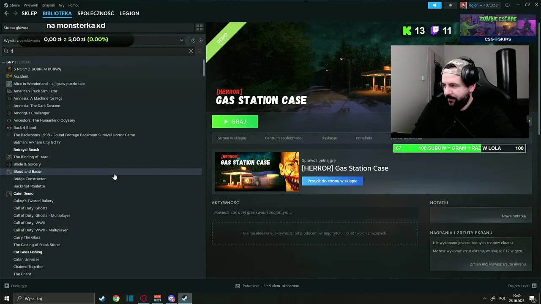Go to the SKLEP tab
Viewport: 541px width, 304px height.
(29, 14)
